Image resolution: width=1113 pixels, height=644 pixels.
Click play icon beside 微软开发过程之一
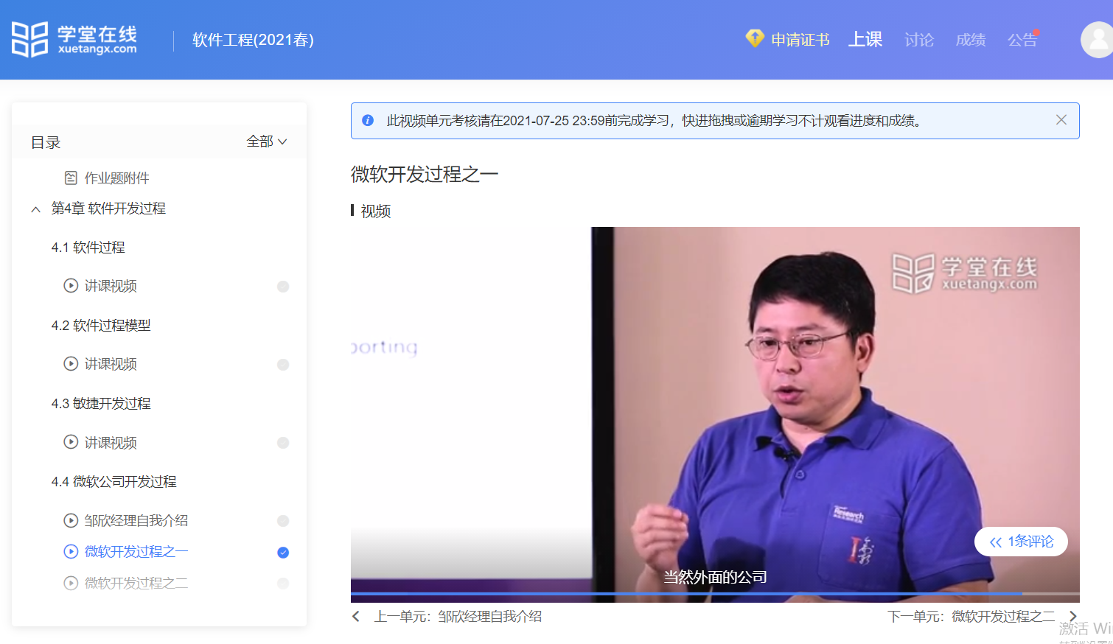point(71,551)
